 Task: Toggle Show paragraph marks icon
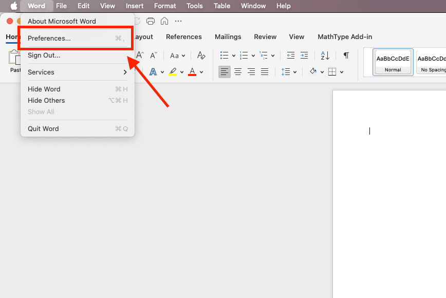click(346, 55)
